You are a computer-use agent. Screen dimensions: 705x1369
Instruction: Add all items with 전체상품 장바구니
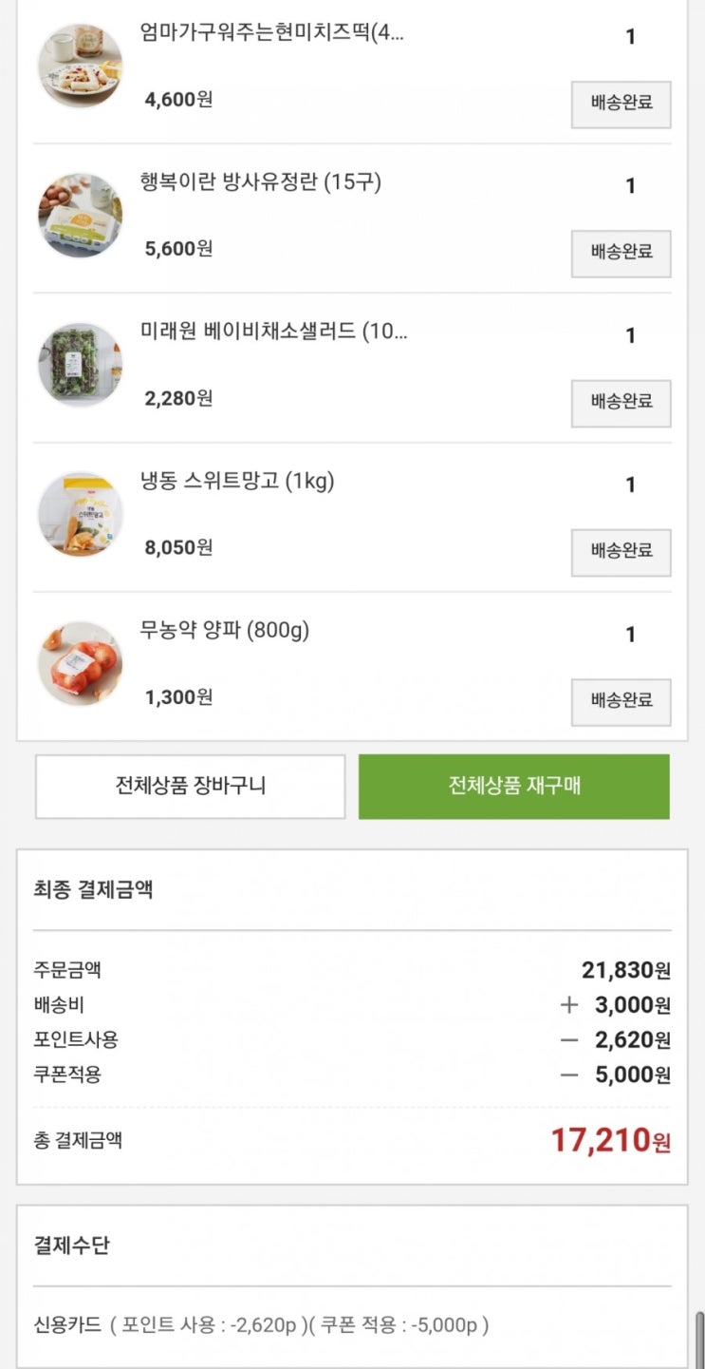point(191,787)
